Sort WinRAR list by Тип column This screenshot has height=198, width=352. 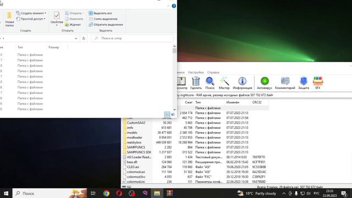click(209, 102)
